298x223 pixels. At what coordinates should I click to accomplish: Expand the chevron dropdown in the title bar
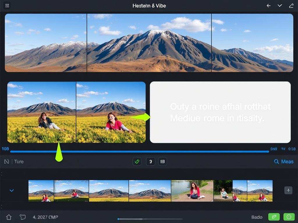280,6
